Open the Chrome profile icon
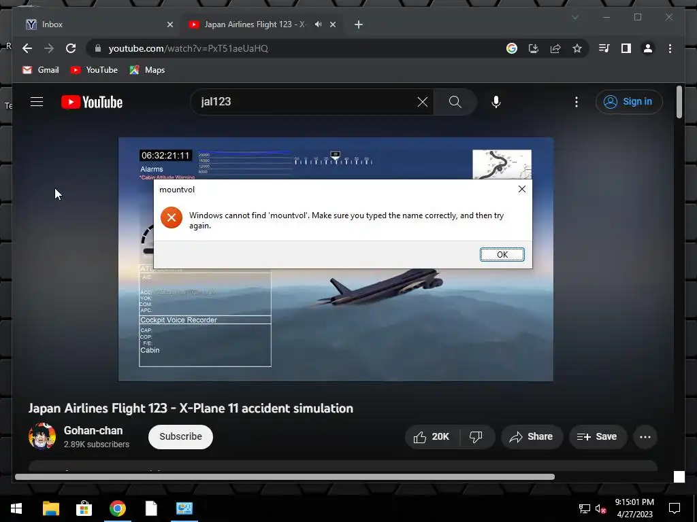The image size is (697, 522). point(648,48)
